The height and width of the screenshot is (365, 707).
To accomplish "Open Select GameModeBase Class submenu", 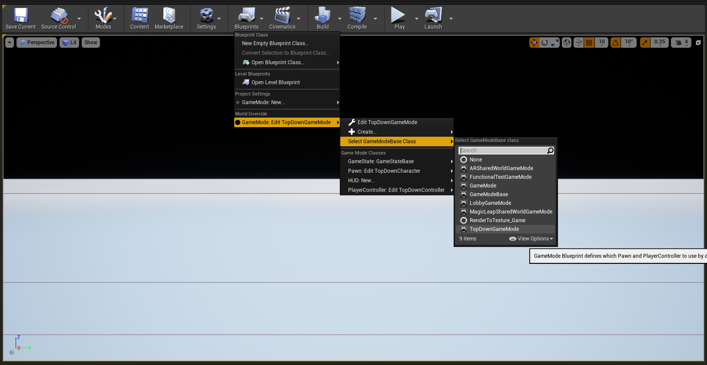I will click(x=397, y=141).
